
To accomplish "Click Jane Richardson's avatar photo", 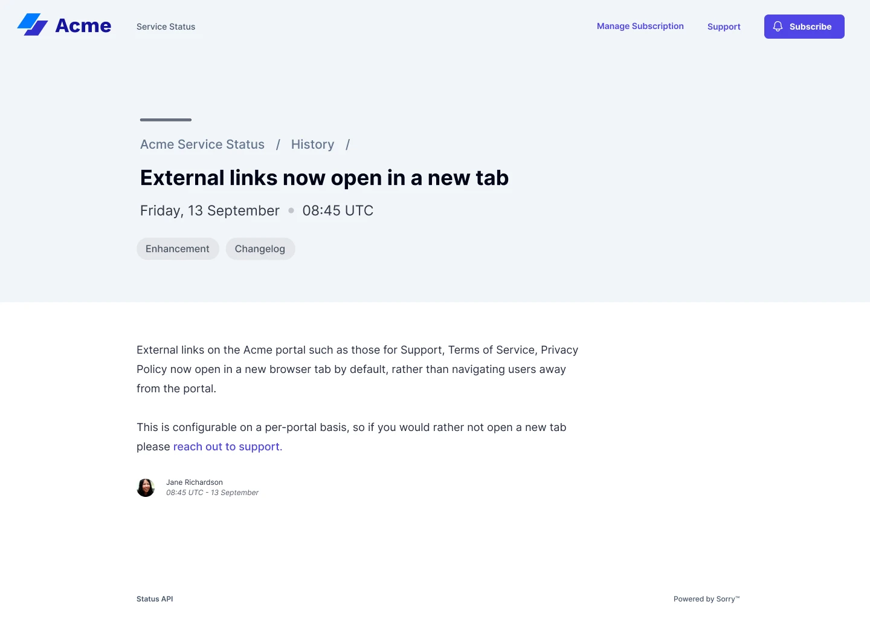I will tap(146, 488).
